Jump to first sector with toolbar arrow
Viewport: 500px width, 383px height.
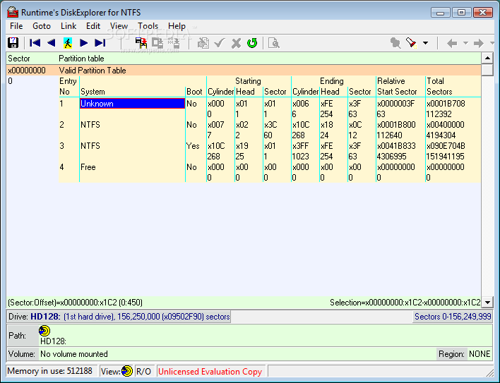click(35, 43)
